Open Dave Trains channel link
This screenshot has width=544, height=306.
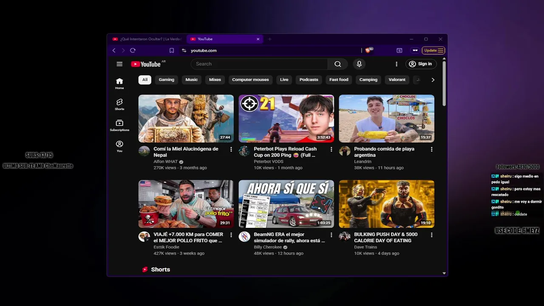click(x=365, y=247)
